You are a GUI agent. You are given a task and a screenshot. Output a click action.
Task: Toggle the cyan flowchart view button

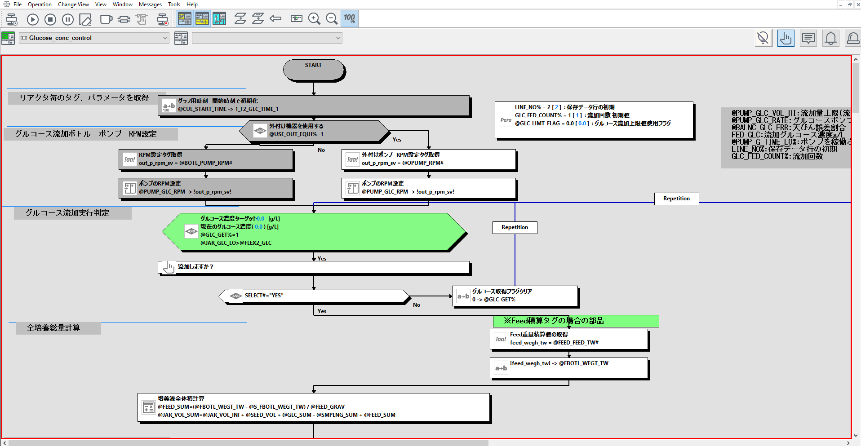[x=219, y=19]
